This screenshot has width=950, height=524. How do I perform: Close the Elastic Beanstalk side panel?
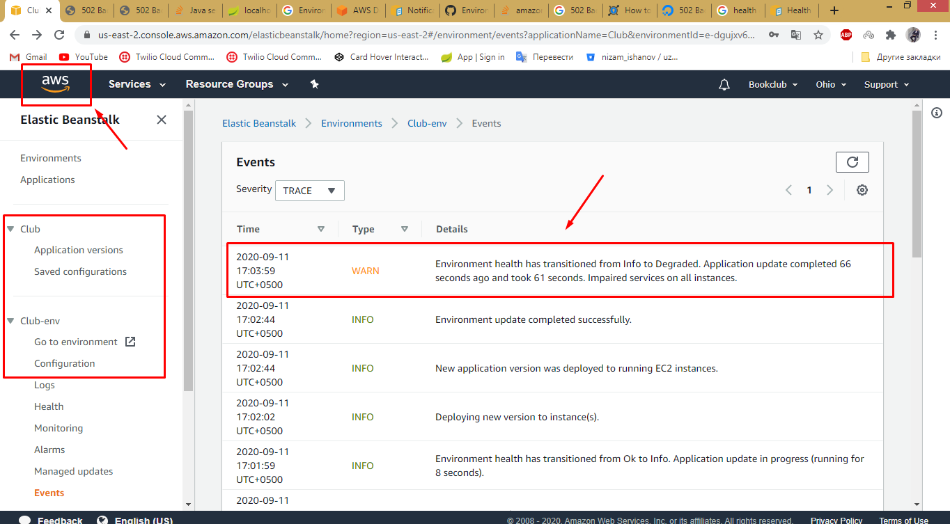coord(162,120)
